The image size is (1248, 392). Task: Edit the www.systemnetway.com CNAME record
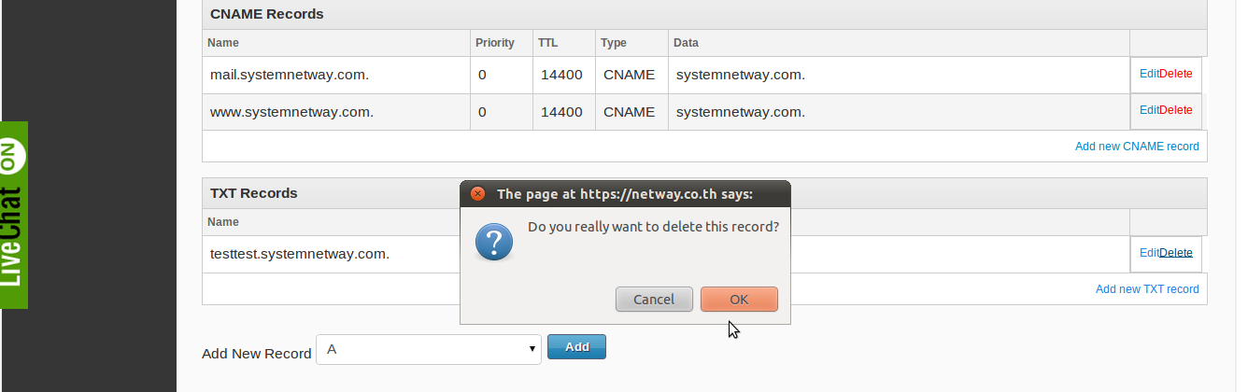tap(1149, 110)
